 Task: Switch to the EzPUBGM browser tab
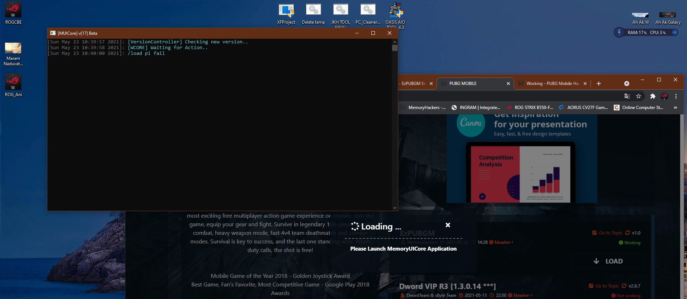[413, 84]
